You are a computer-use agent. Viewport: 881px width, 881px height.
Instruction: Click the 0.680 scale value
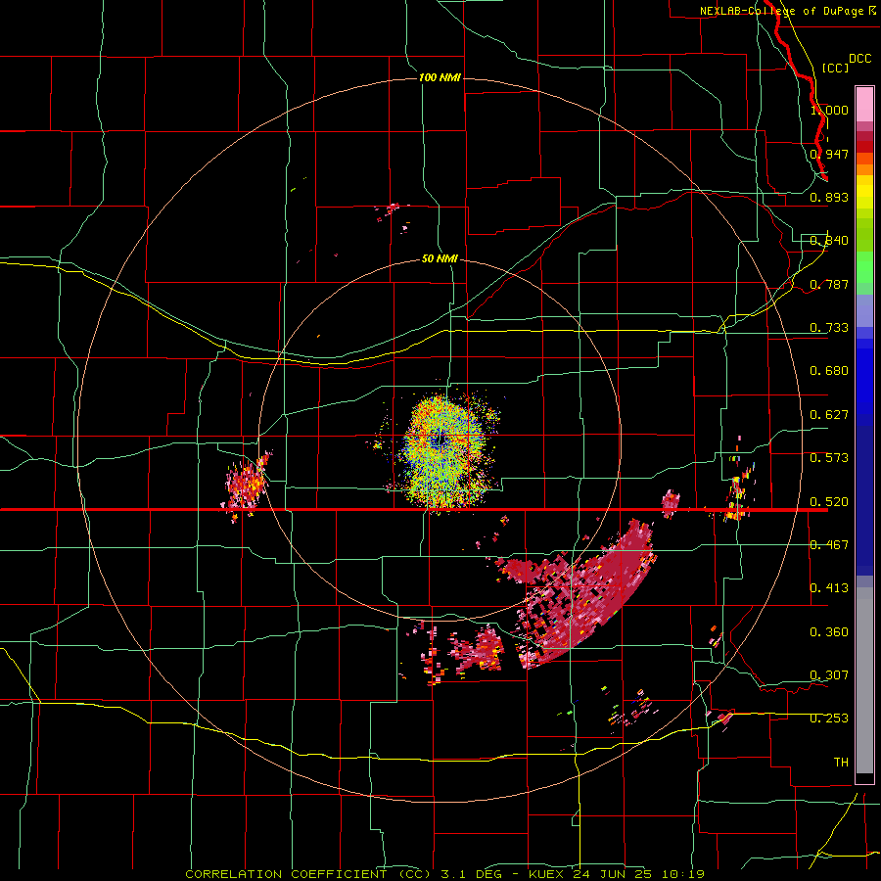(829, 371)
